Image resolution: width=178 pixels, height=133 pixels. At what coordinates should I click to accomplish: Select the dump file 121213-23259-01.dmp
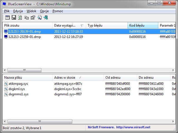point(25,37)
